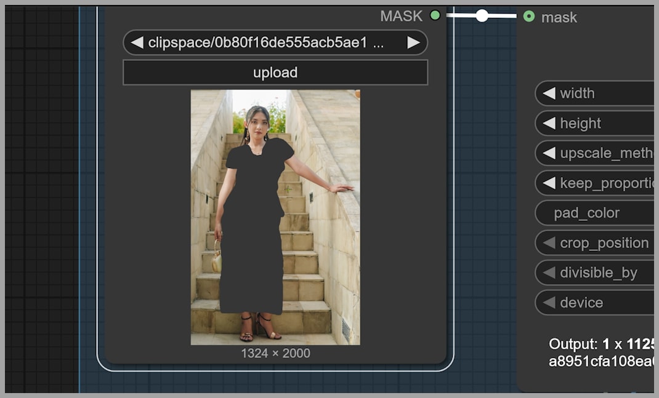This screenshot has width=659, height=398.
Task: Click the midpoint dot on the mask link
Action: 482,16
